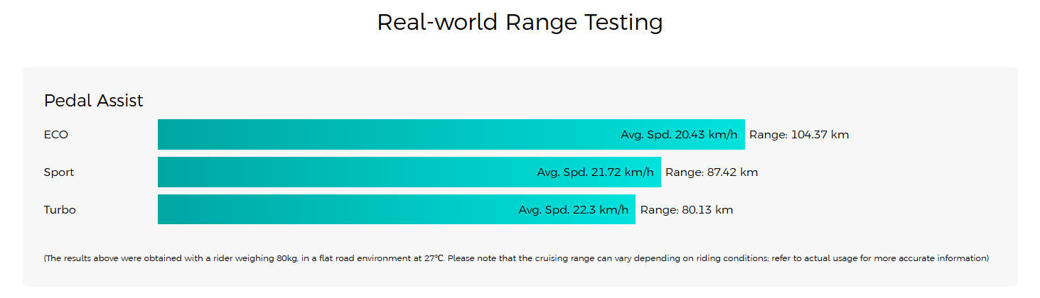Click the ECO range progress bar
The width and height of the screenshot is (1040, 298).
click(451, 135)
